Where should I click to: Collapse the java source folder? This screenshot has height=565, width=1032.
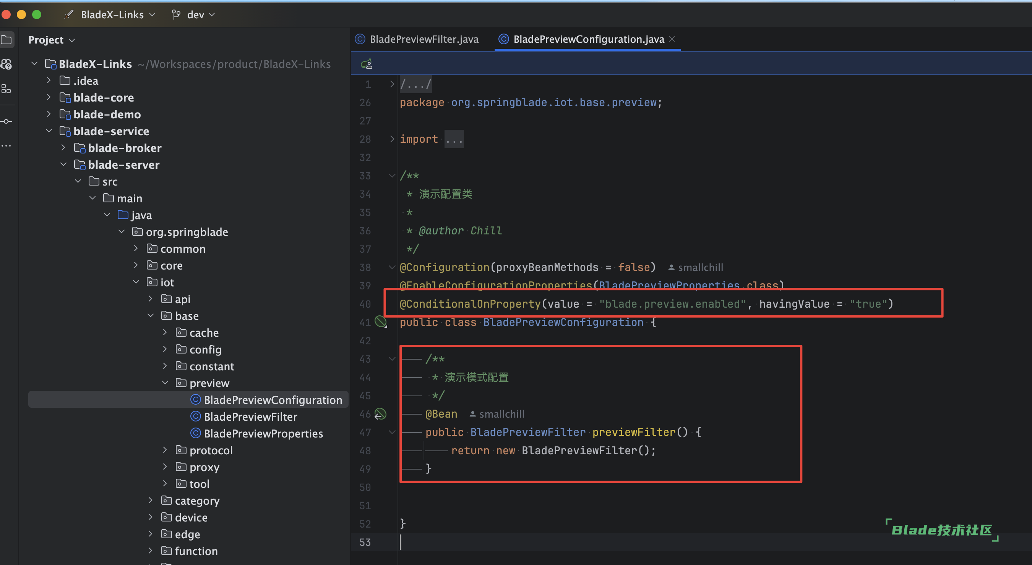(107, 215)
